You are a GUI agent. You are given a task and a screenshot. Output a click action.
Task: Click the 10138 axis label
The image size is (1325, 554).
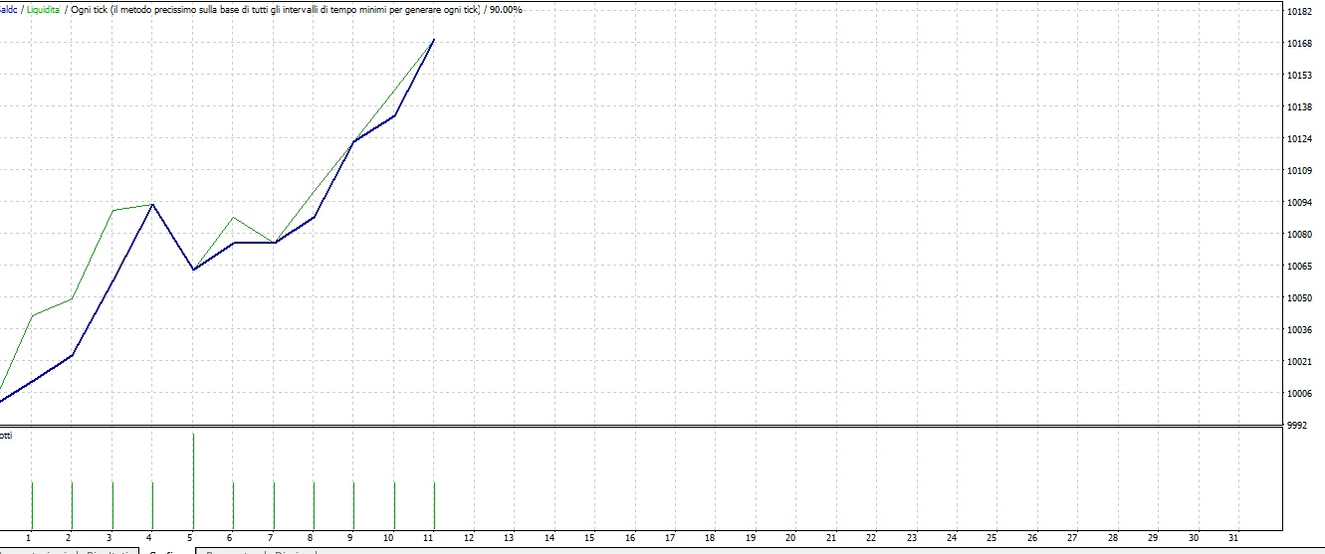pos(1300,107)
